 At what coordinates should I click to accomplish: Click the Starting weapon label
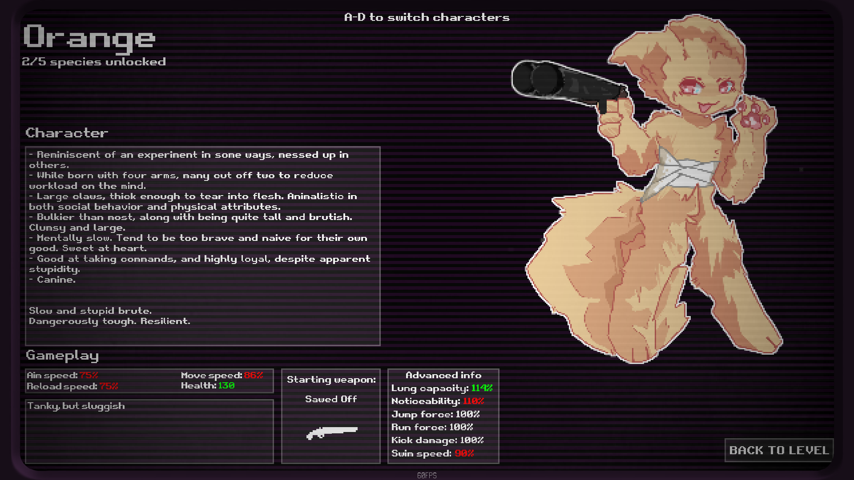point(331,380)
